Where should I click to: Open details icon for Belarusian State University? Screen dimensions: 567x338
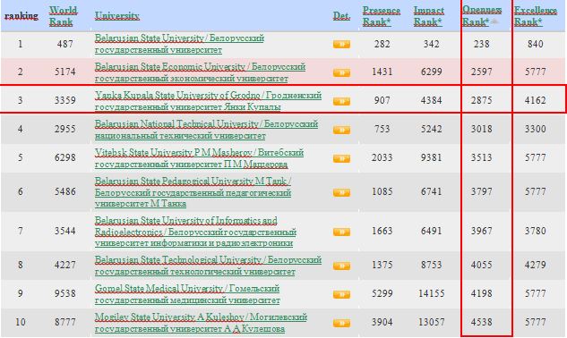click(341, 45)
